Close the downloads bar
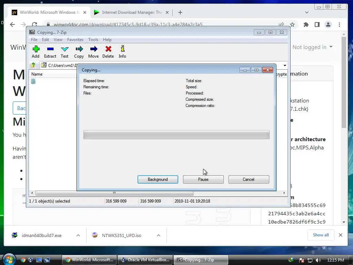Image resolution: width=353 pixels, height=265 pixels. (x=341, y=235)
